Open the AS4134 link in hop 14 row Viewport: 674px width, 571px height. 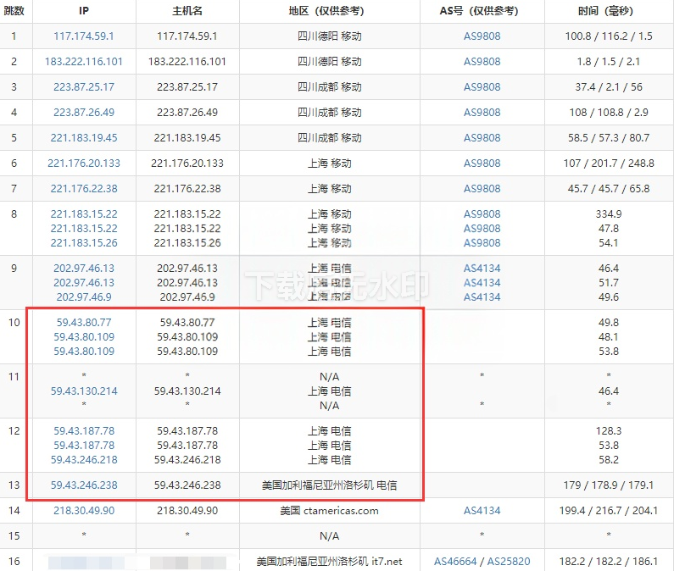click(482, 511)
